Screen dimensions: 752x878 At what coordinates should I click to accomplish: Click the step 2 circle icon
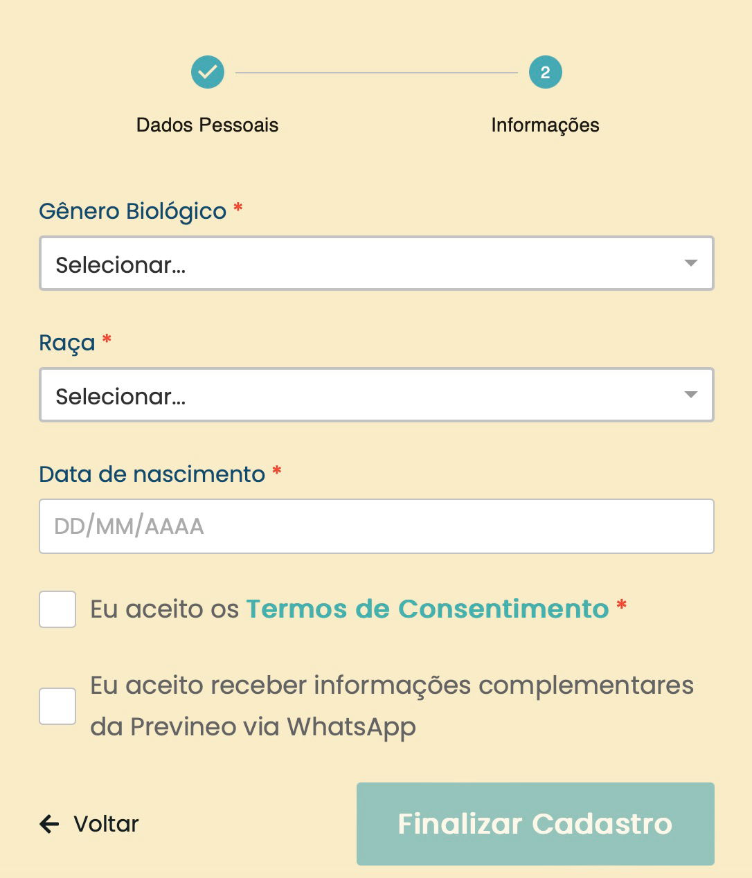pyautogui.click(x=545, y=72)
